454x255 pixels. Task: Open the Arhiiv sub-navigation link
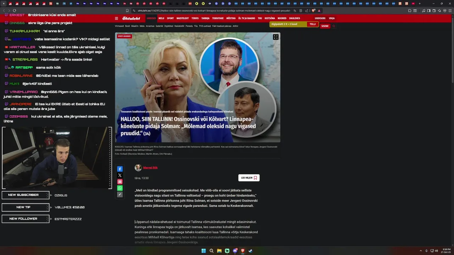(x=236, y=26)
